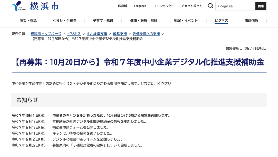Viewport: 278px width, 157px height.
Task: Click the ビジネス breadcrumb link
Action: (74, 34)
